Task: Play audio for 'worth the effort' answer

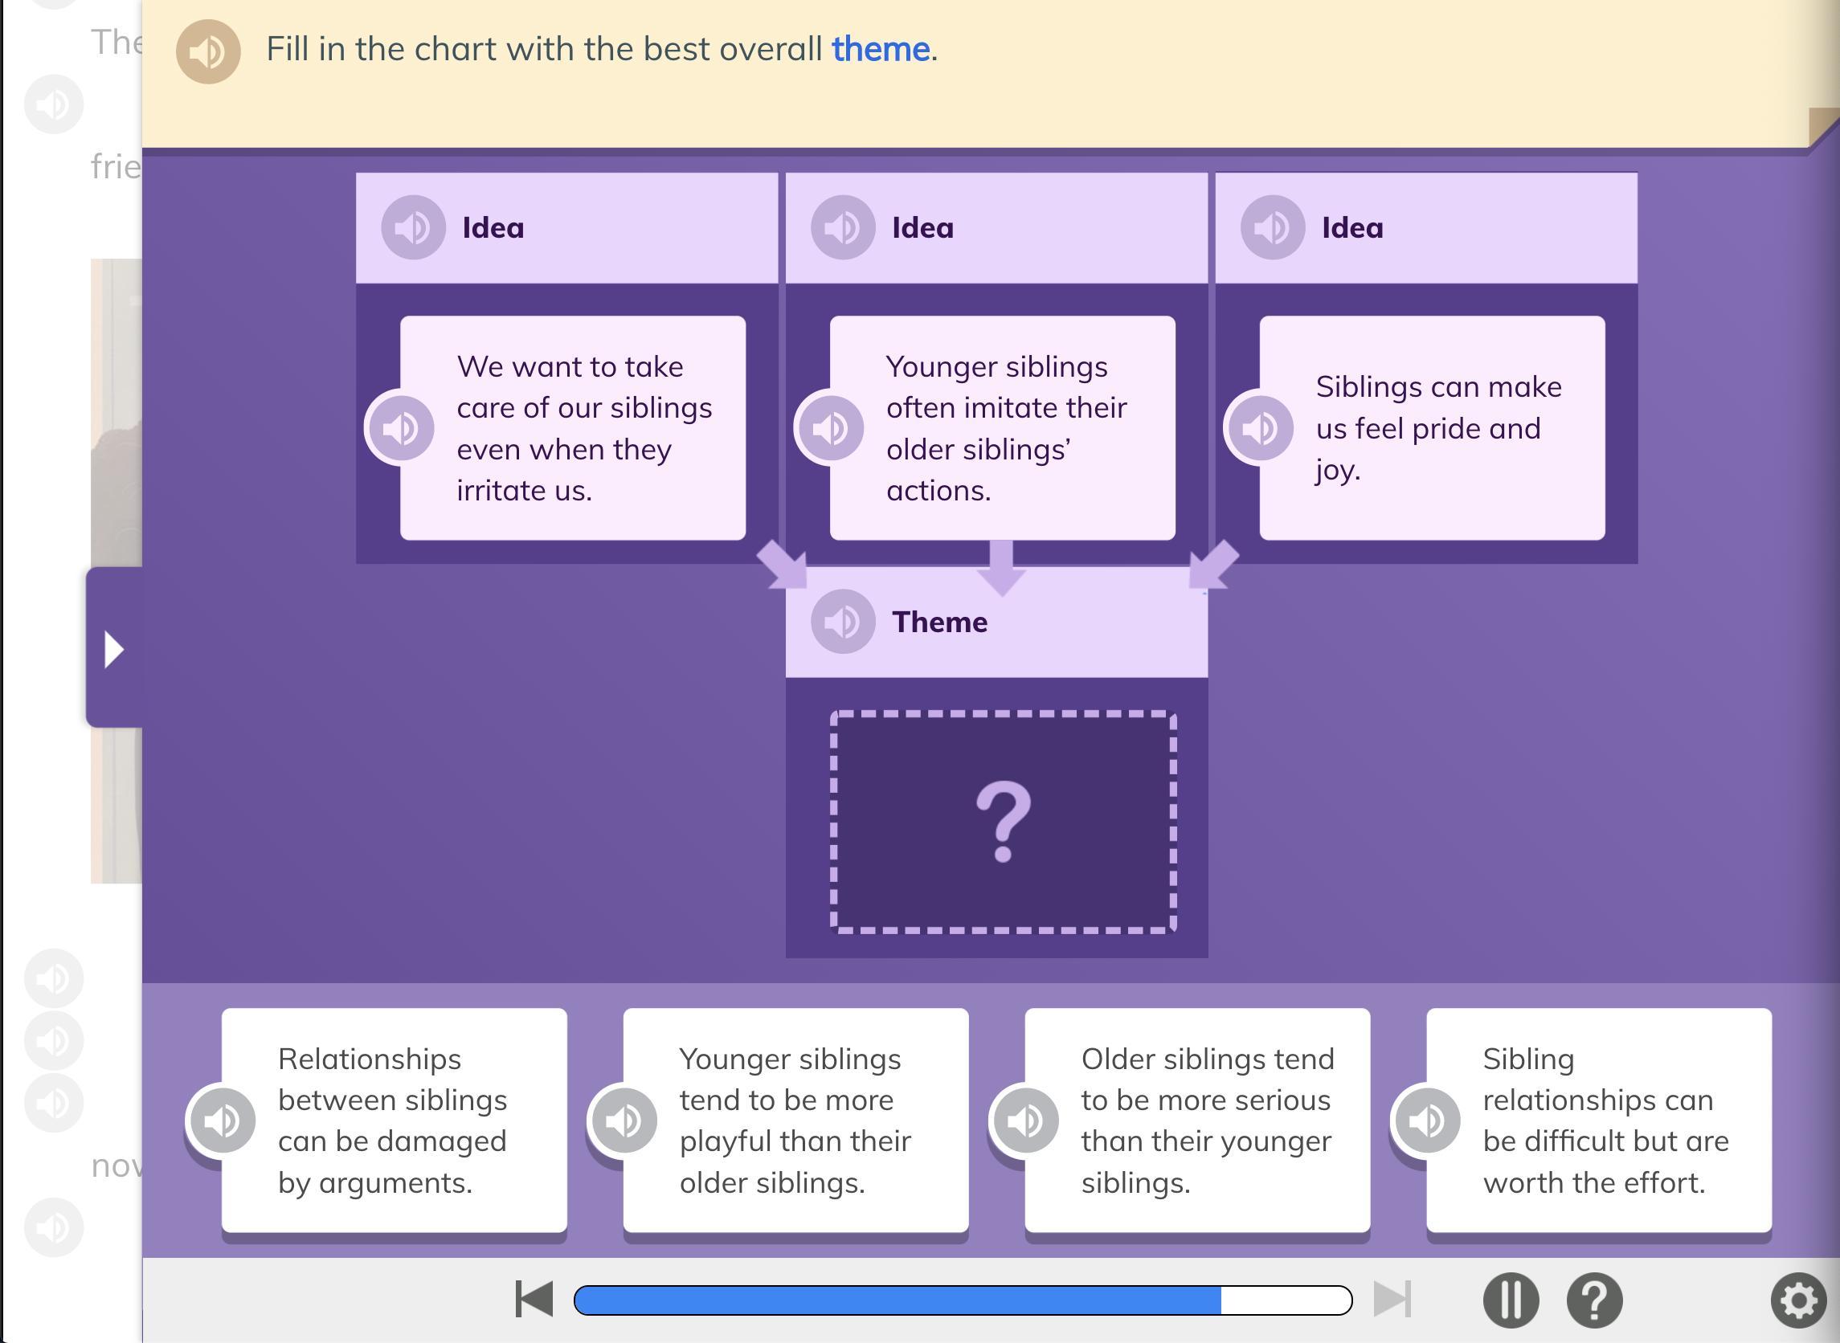Action: pyautogui.click(x=1426, y=1121)
